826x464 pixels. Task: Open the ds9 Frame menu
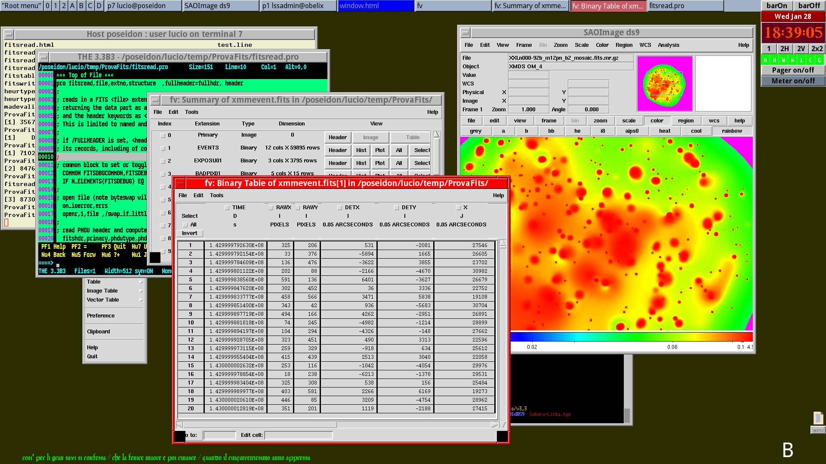click(x=524, y=45)
